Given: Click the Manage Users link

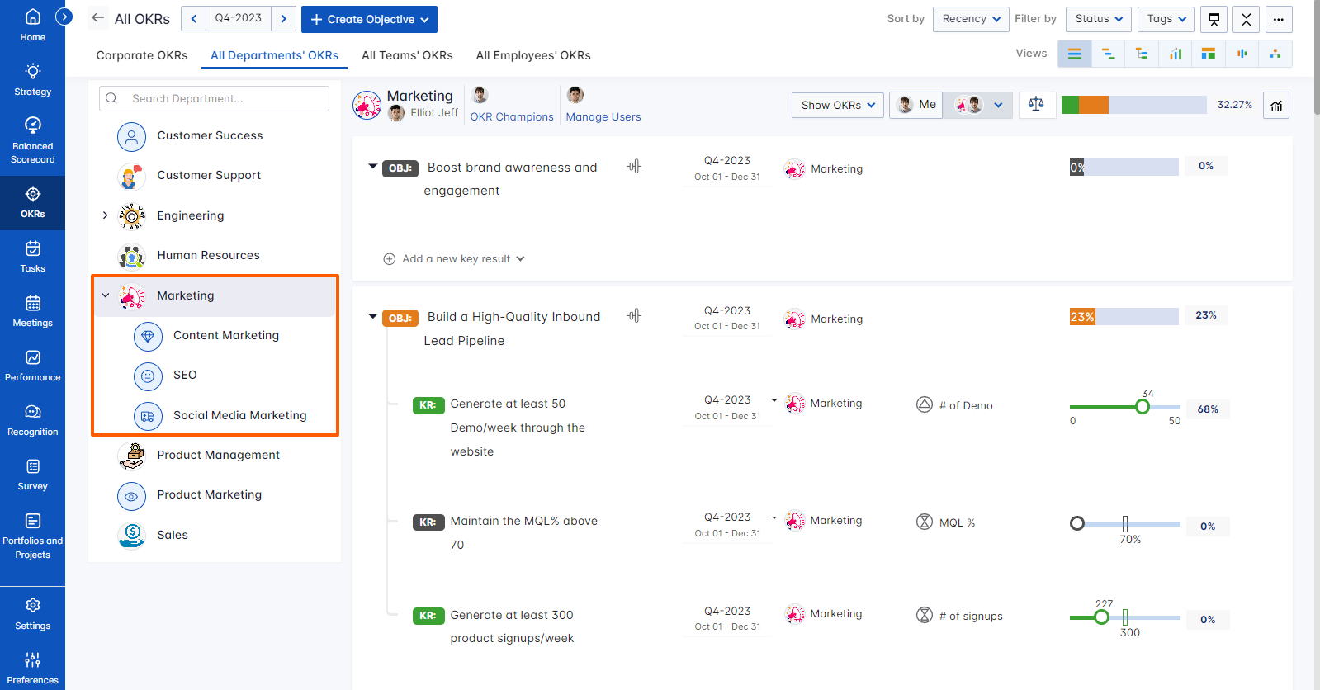Looking at the screenshot, I should tap(603, 116).
